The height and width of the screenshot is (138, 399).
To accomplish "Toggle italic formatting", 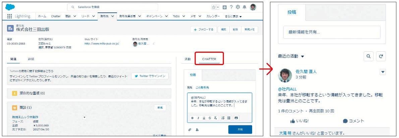I will coord(198,118).
